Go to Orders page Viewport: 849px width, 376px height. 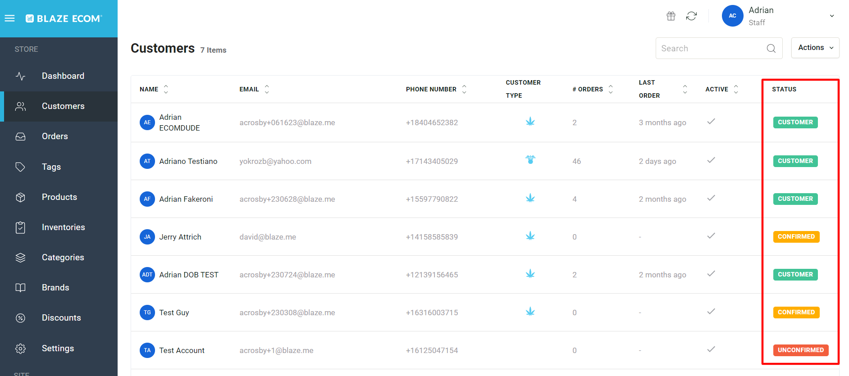(59, 136)
